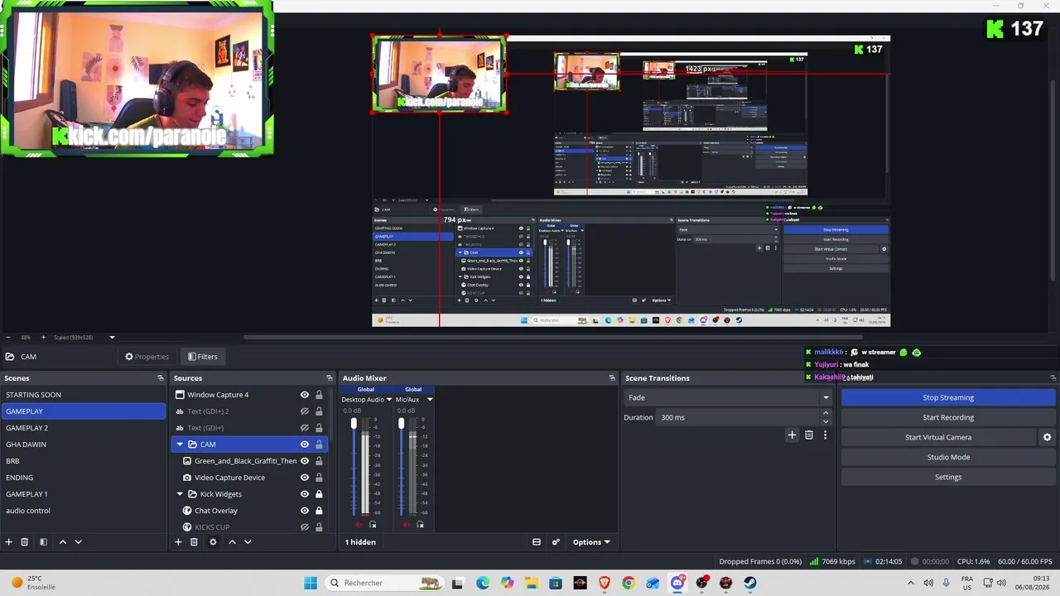
Task: Switch to the GHA DAWIN scene
Action: [83, 445]
